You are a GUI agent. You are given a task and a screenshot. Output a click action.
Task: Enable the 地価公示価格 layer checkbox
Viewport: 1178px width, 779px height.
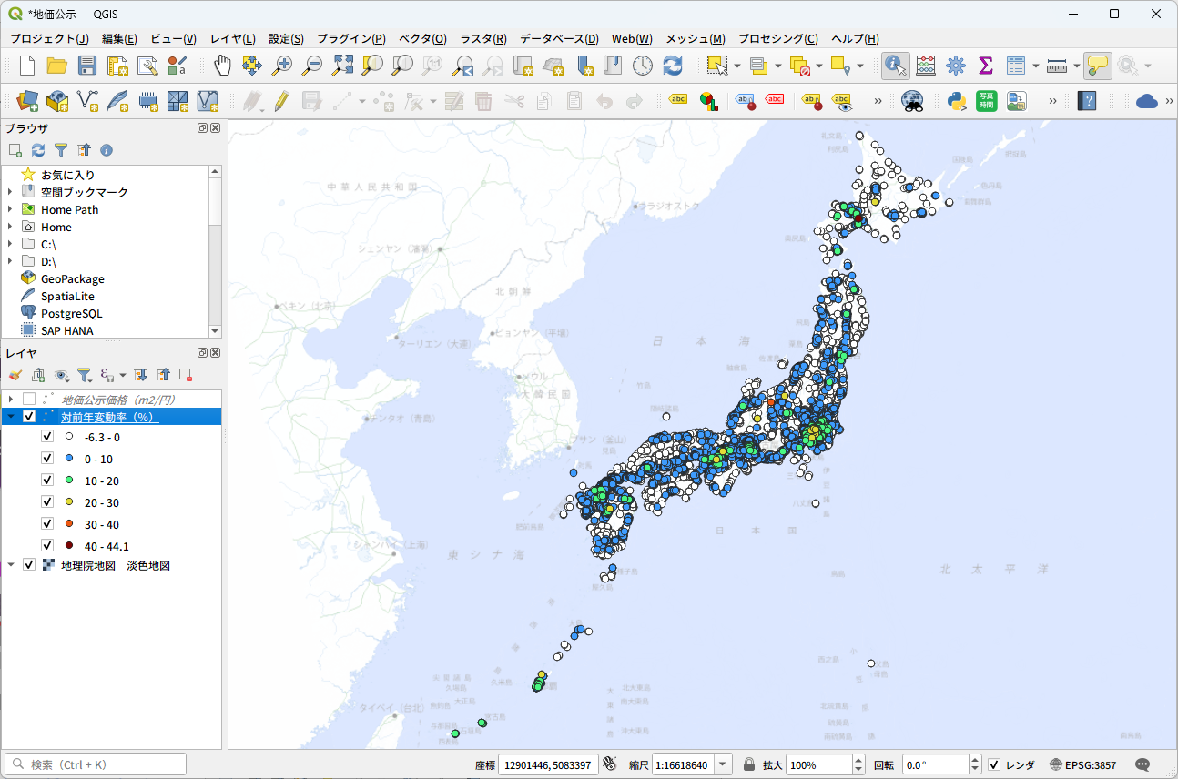pyautogui.click(x=29, y=400)
